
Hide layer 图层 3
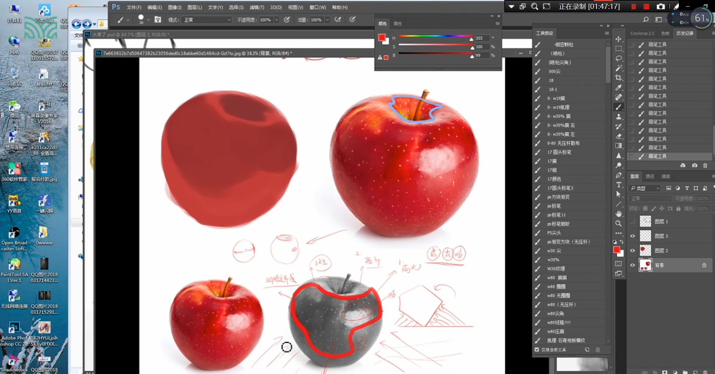633,236
